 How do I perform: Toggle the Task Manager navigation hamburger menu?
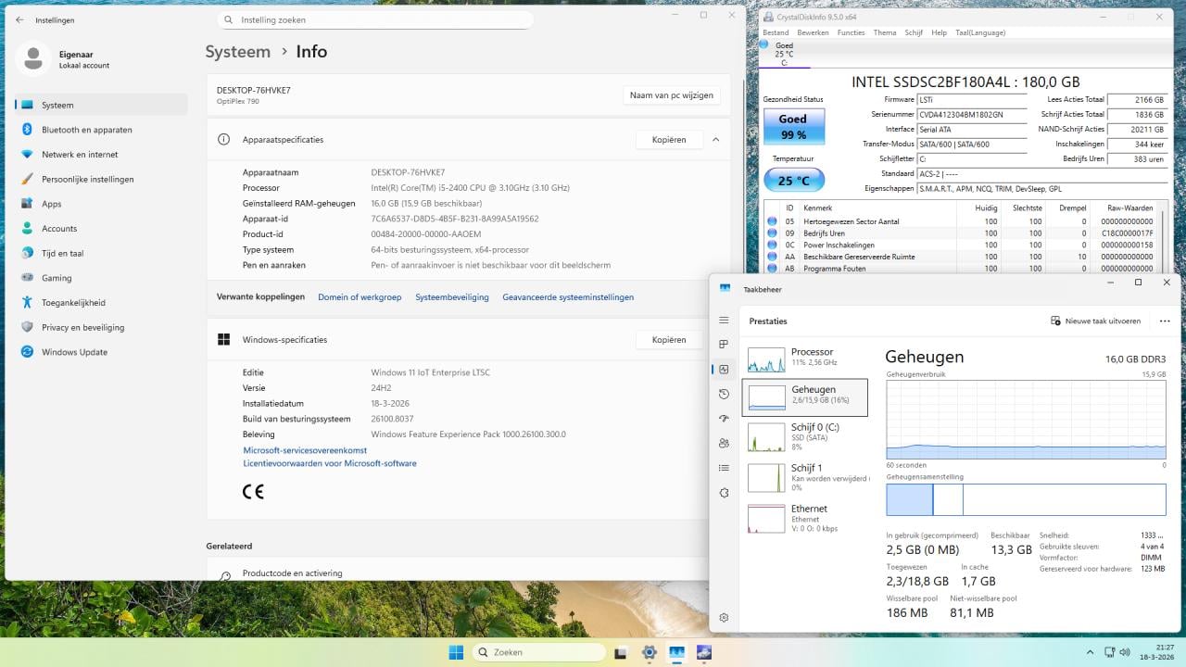724,320
